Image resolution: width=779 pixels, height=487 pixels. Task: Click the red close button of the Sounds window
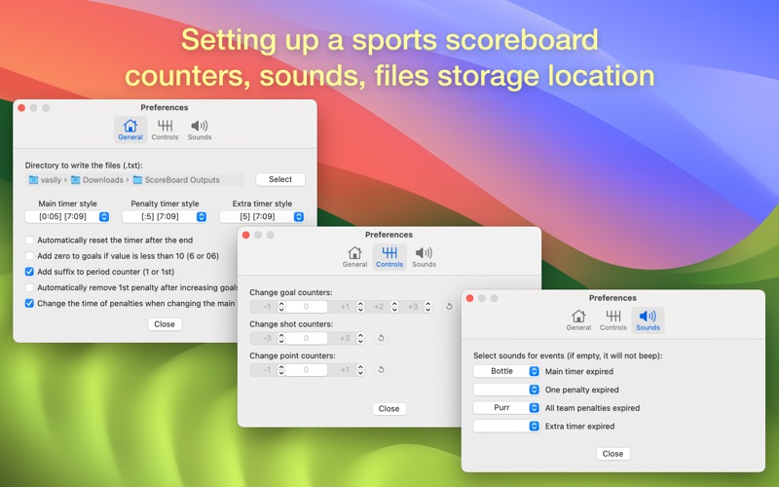click(x=470, y=298)
